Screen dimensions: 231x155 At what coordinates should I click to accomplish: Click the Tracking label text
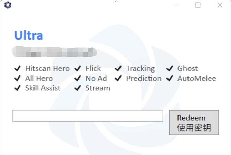(x=140, y=69)
